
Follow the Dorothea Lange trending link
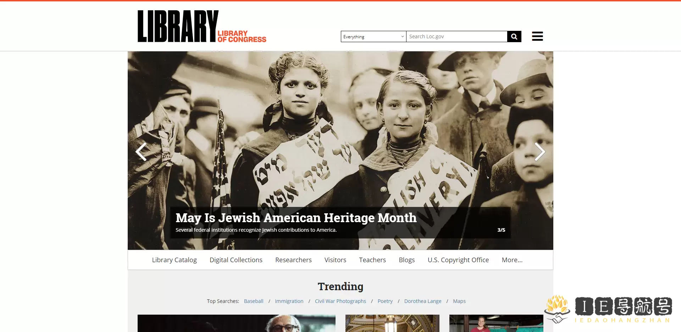click(x=423, y=301)
